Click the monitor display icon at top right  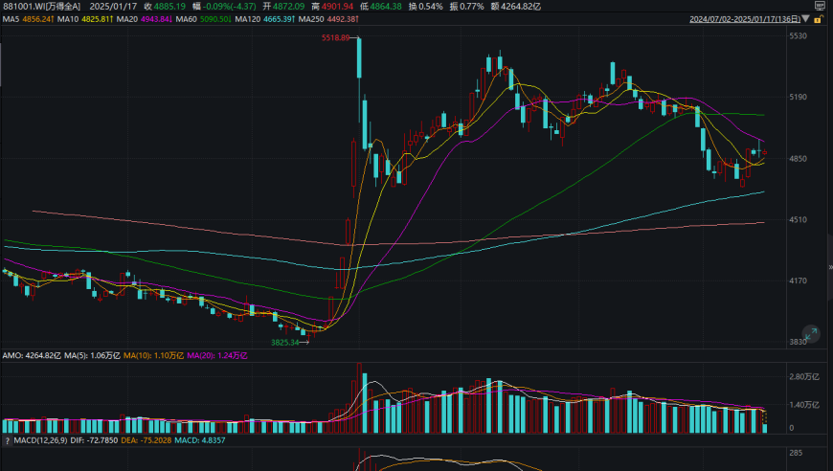point(820,6)
